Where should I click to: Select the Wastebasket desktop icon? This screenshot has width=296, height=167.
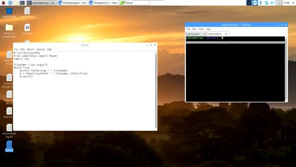9,13
